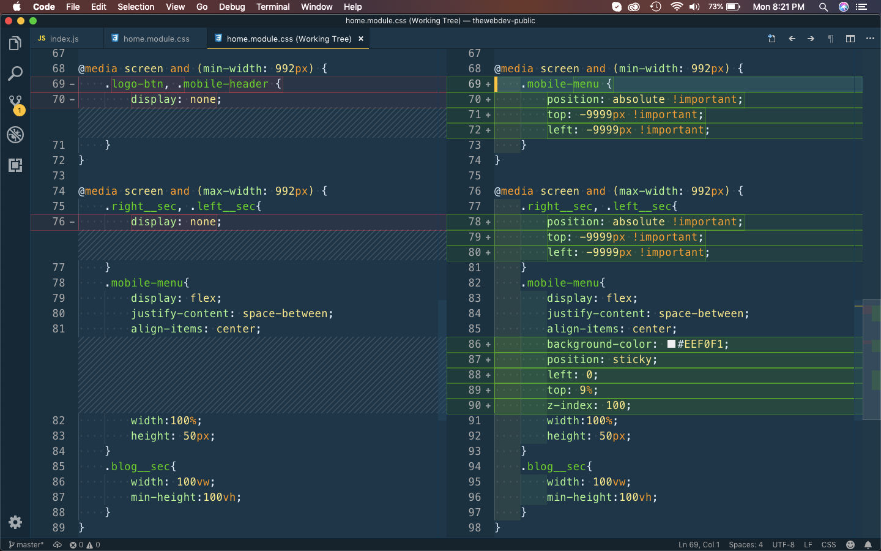This screenshot has height=551, width=881.
Task: Open Siri from menu bar
Action: (x=844, y=7)
